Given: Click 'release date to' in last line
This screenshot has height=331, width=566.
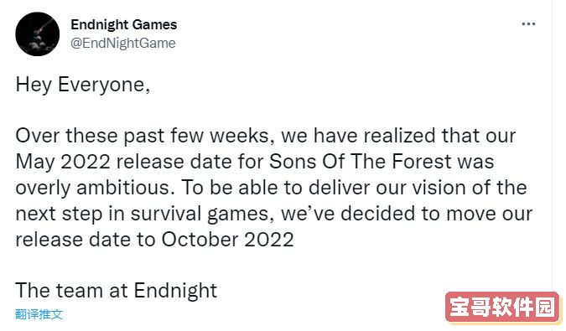Looking at the screenshot, I should click(x=86, y=240).
